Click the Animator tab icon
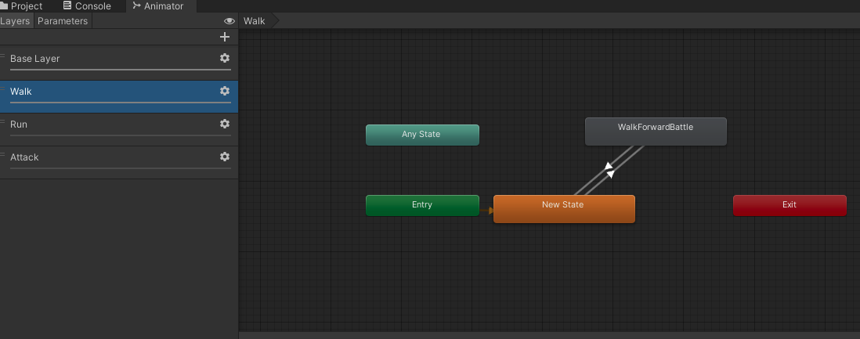Screen dimensions: 860x339 coord(136,6)
